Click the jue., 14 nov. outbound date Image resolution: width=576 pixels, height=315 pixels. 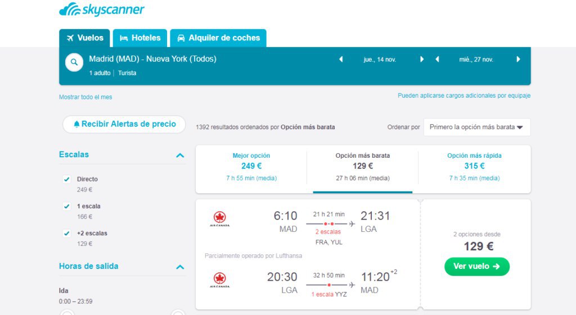(x=380, y=60)
